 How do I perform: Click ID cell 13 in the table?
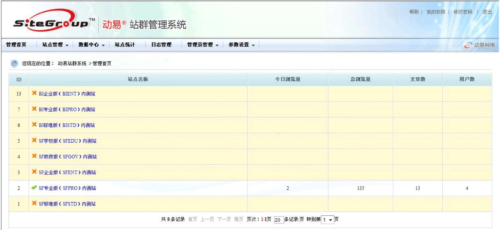point(19,94)
